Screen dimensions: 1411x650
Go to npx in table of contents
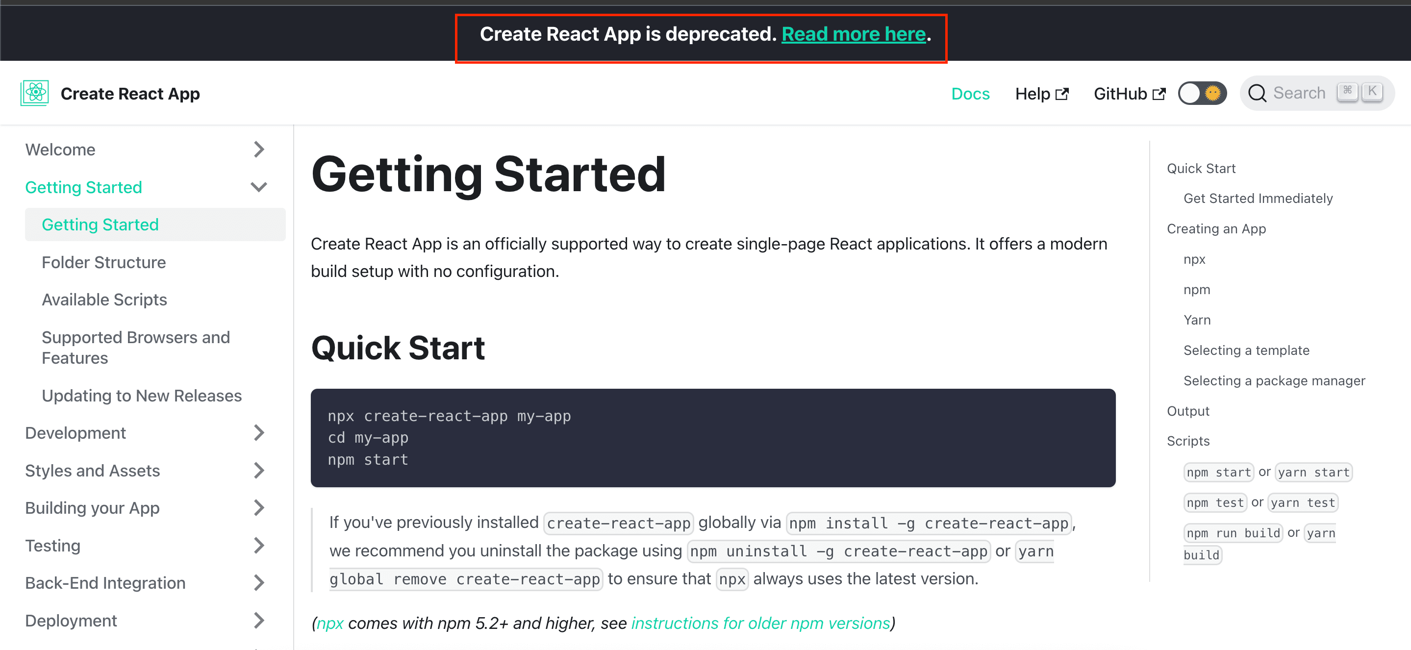pos(1194,260)
